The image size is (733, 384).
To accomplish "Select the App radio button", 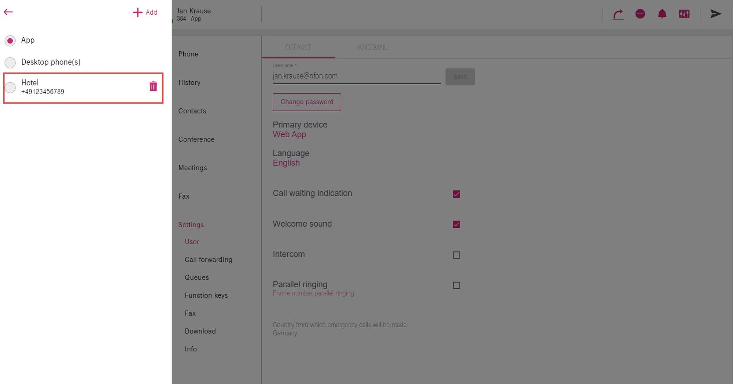I will [x=10, y=41].
